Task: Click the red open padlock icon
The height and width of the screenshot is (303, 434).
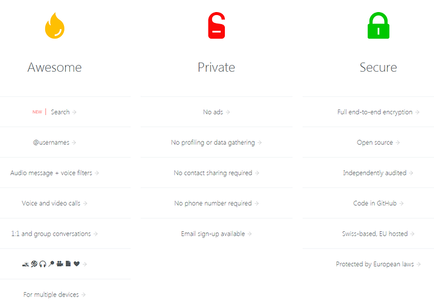Action: (216, 27)
